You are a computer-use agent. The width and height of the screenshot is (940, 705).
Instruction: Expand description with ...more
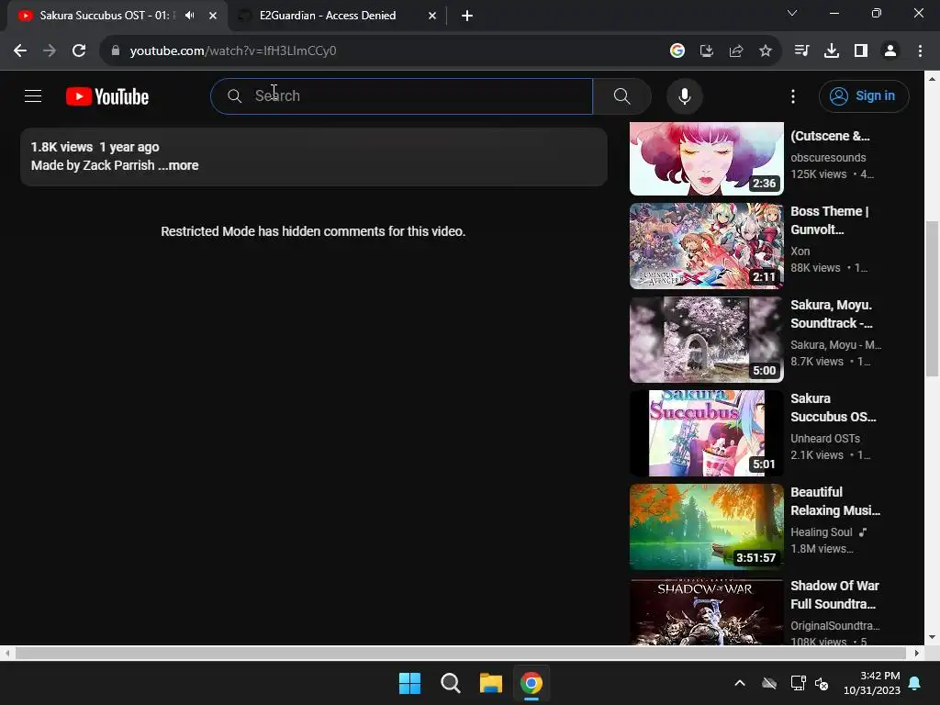click(x=179, y=165)
